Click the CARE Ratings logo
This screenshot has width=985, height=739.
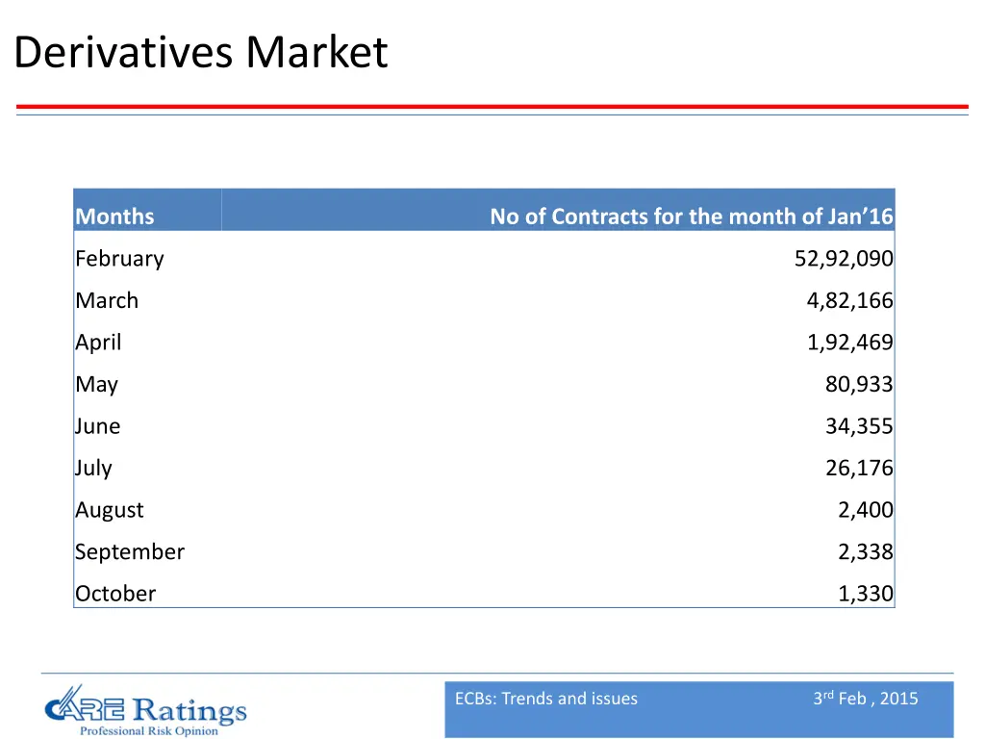point(146,711)
